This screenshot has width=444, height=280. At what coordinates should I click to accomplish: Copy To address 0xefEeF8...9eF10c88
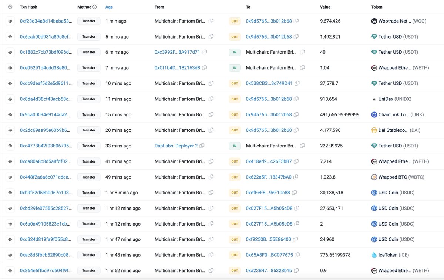pyautogui.click(x=295, y=193)
